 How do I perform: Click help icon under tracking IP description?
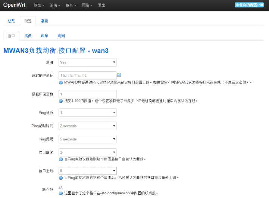(x=61, y=82)
